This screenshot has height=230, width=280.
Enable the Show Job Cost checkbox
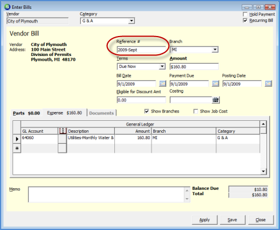click(x=196, y=111)
